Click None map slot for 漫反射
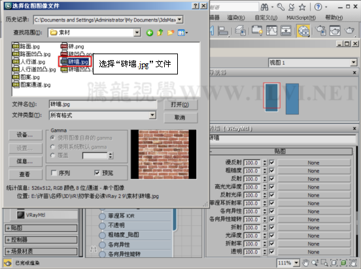The width and height of the screenshot is (361, 269). [313, 163]
